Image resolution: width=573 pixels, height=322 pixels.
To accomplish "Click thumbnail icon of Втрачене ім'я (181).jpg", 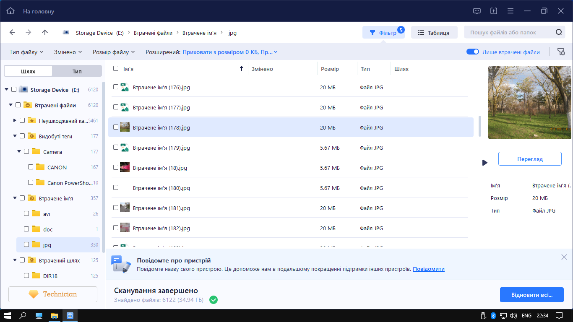I will click(x=125, y=208).
